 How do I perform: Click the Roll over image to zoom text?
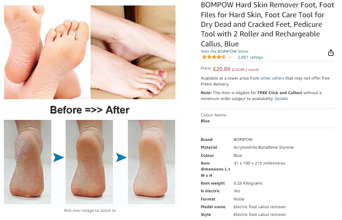pyautogui.click(x=90, y=210)
